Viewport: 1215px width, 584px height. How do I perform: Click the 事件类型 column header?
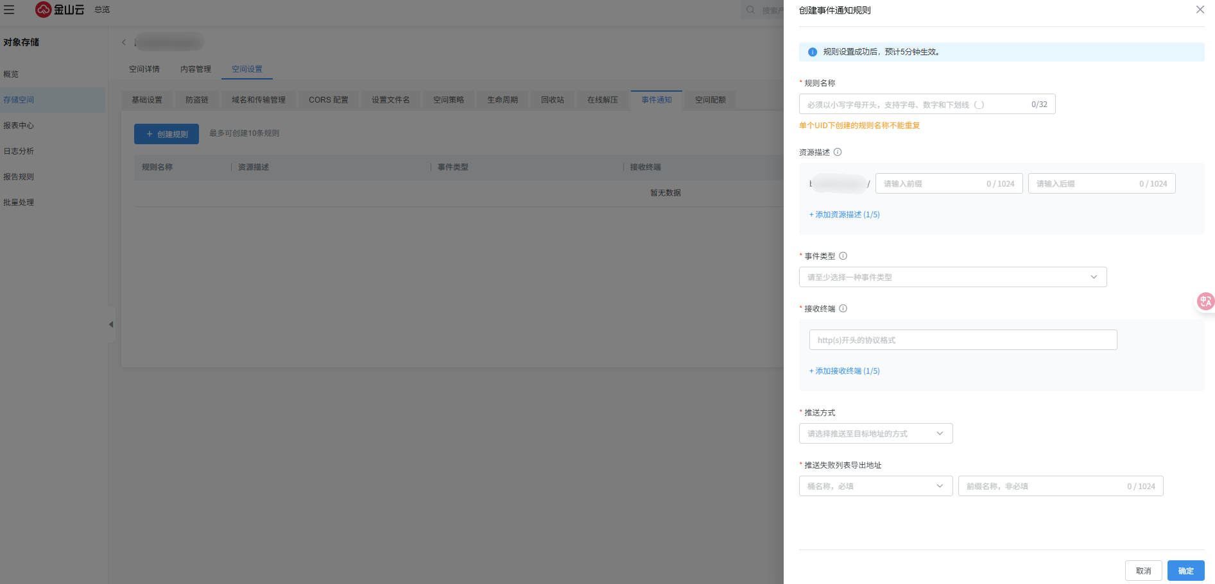pyautogui.click(x=453, y=167)
